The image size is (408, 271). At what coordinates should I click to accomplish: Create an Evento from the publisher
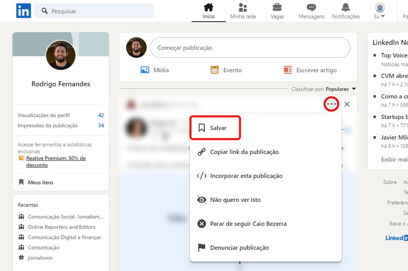(x=226, y=70)
